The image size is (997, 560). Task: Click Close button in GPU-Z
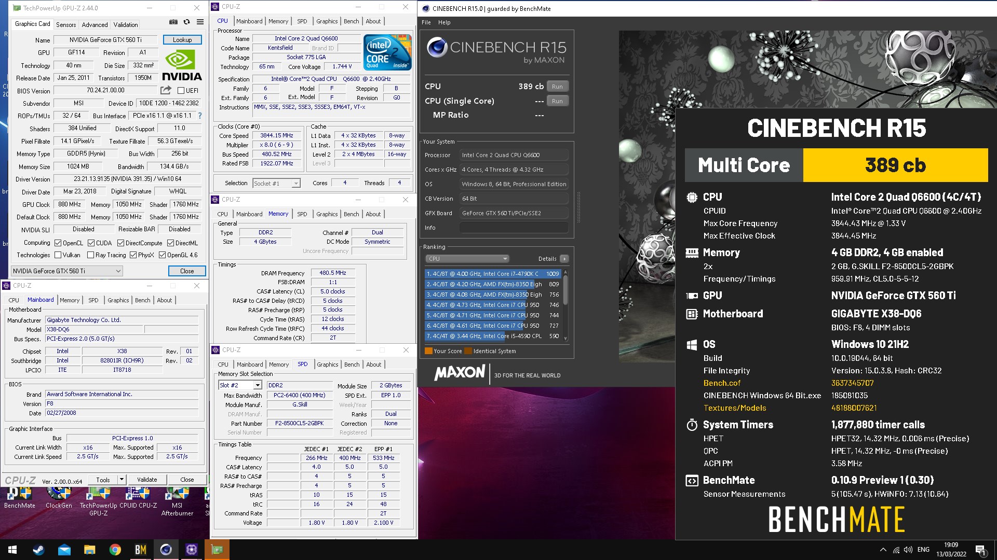(187, 271)
